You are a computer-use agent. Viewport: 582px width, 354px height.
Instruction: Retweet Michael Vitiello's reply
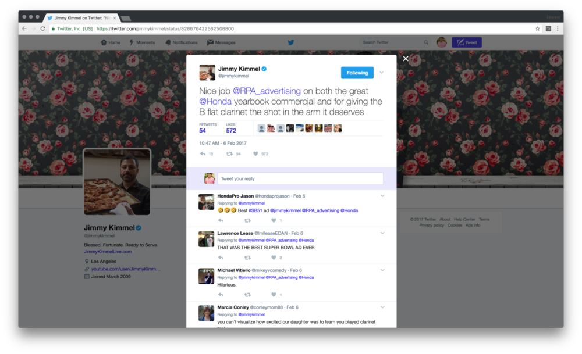[x=247, y=295]
